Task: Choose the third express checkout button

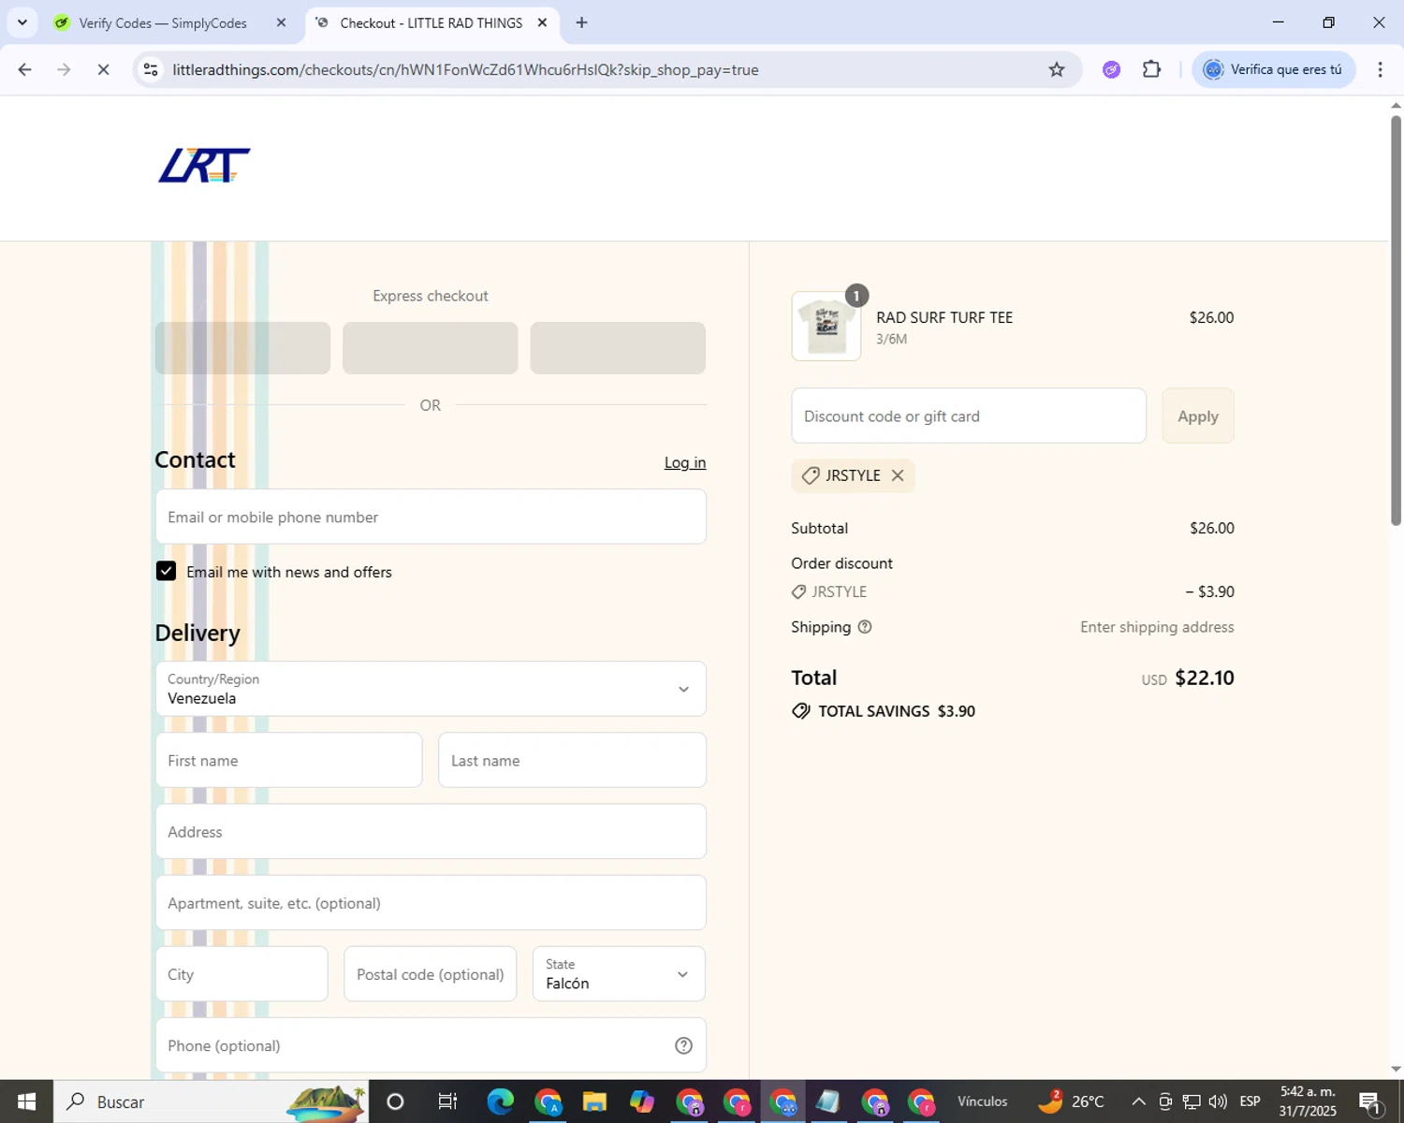Action: coord(618,348)
